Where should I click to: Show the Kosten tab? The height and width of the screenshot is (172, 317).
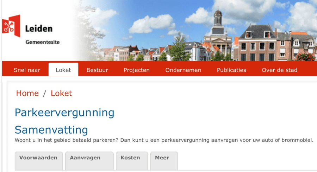[x=130, y=158]
